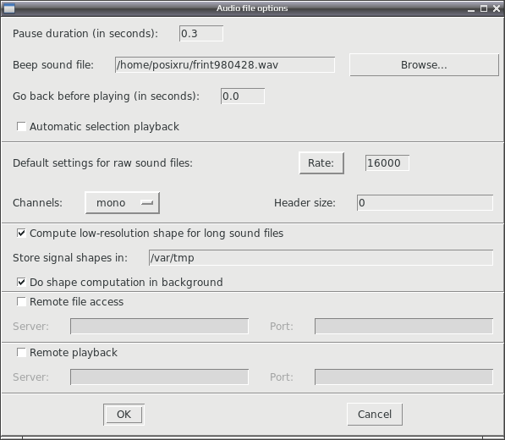
Task: Open window menu icon in title bar
Action: (9, 8)
